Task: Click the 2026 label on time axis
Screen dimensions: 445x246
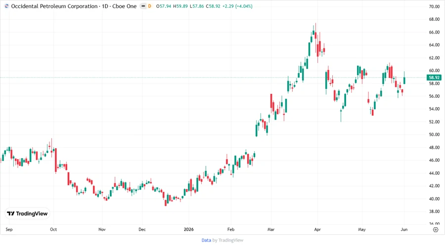Action: coord(189,229)
